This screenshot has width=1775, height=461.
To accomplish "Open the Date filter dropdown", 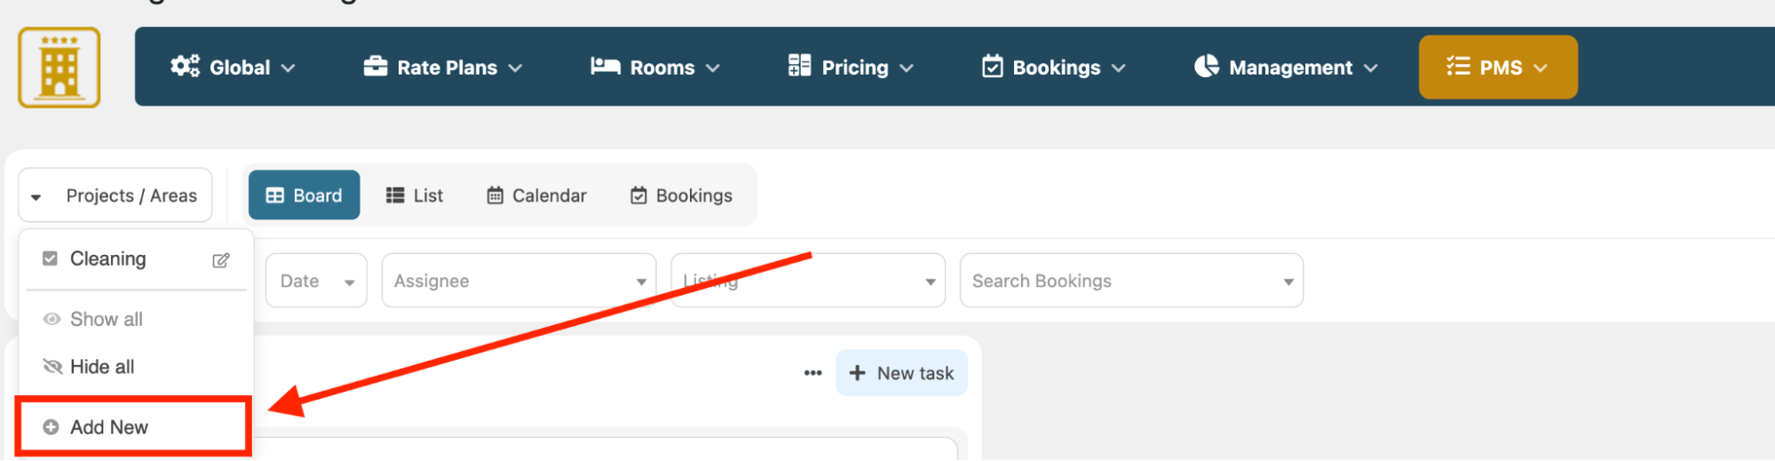I will click(x=316, y=281).
